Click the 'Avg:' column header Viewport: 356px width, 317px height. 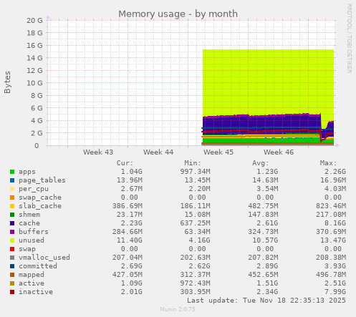pos(261,163)
